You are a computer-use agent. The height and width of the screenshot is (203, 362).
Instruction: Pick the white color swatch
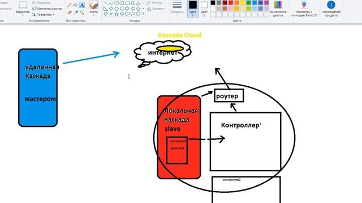pyautogui.click(x=213, y=8)
